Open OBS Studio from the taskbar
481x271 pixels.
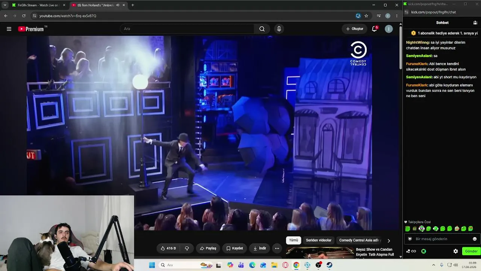318,265
